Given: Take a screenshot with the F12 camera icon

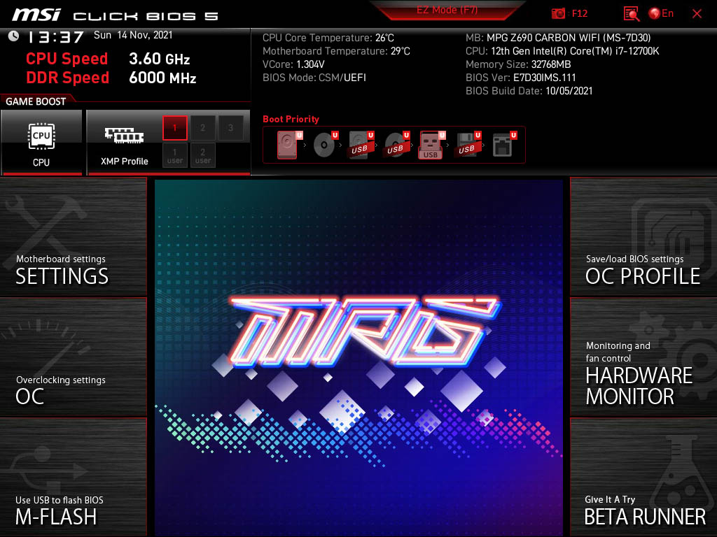Looking at the screenshot, I should click(x=558, y=13).
